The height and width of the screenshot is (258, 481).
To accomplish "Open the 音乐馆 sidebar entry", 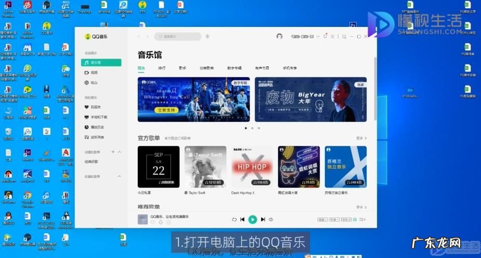I will (x=101, y=62).
